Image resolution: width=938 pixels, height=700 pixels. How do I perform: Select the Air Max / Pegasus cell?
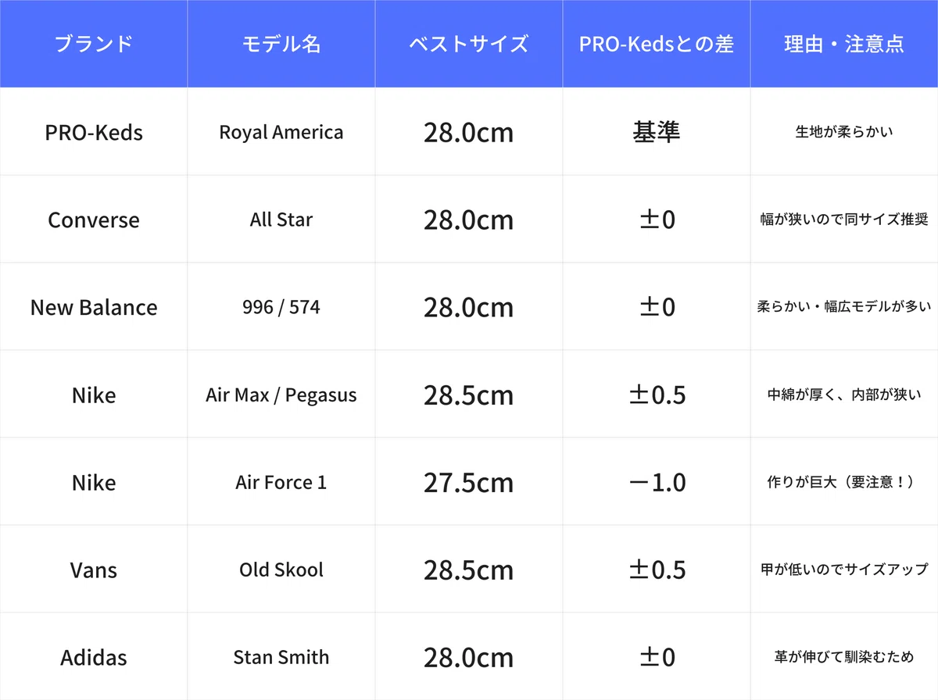(x=281, y=395)
